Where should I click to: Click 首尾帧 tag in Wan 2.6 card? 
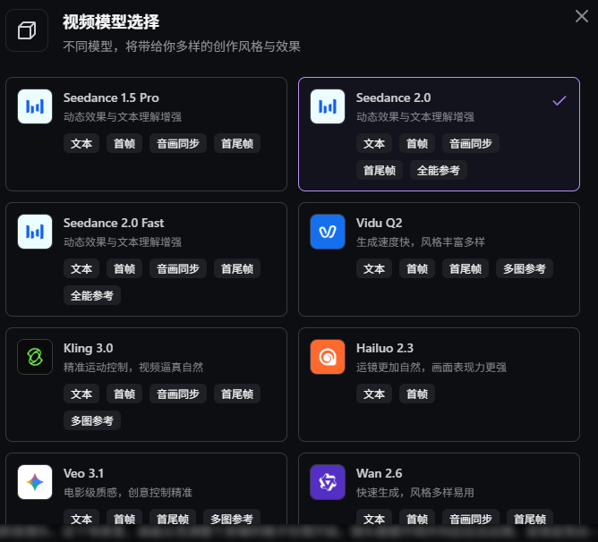tap(530, 518)
